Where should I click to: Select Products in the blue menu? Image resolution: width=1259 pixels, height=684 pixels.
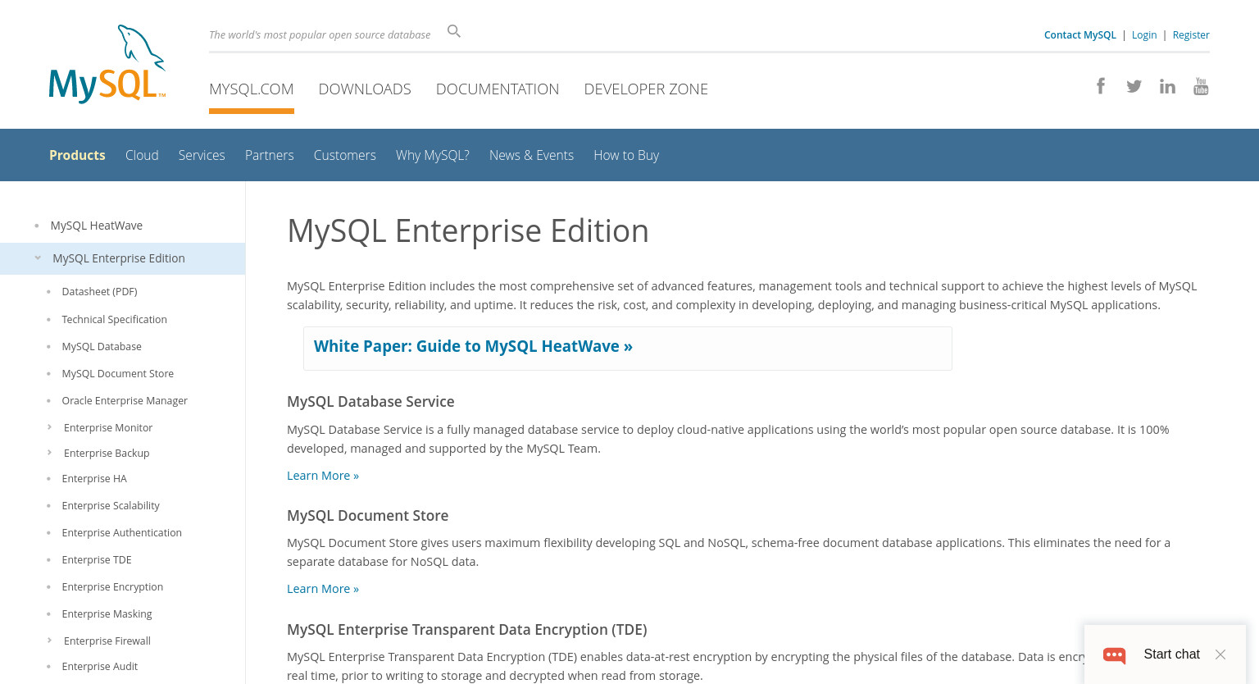click(x=77, y=155)
